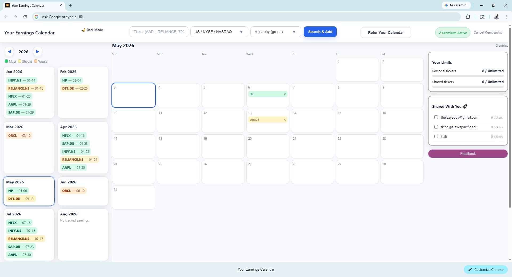The image size is (512, 277).
Task: Click INFY.NS — 01-14 entry
Action: tap(22, 81)
